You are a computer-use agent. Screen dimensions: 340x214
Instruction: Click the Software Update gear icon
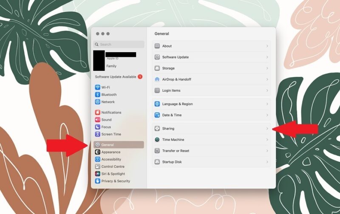pyautogui.click(x=157, y=57)
